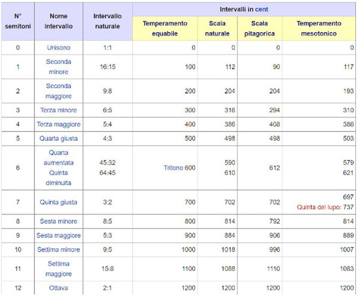Open the Quarta aumentata link

(63, 157)
